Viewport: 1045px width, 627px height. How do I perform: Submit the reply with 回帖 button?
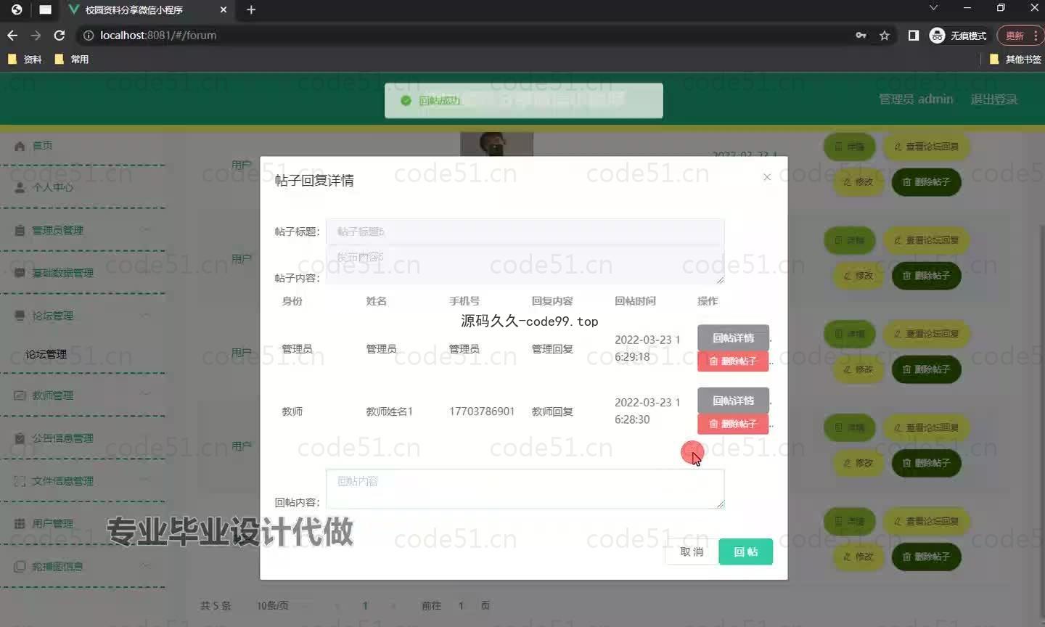(745, 552)
